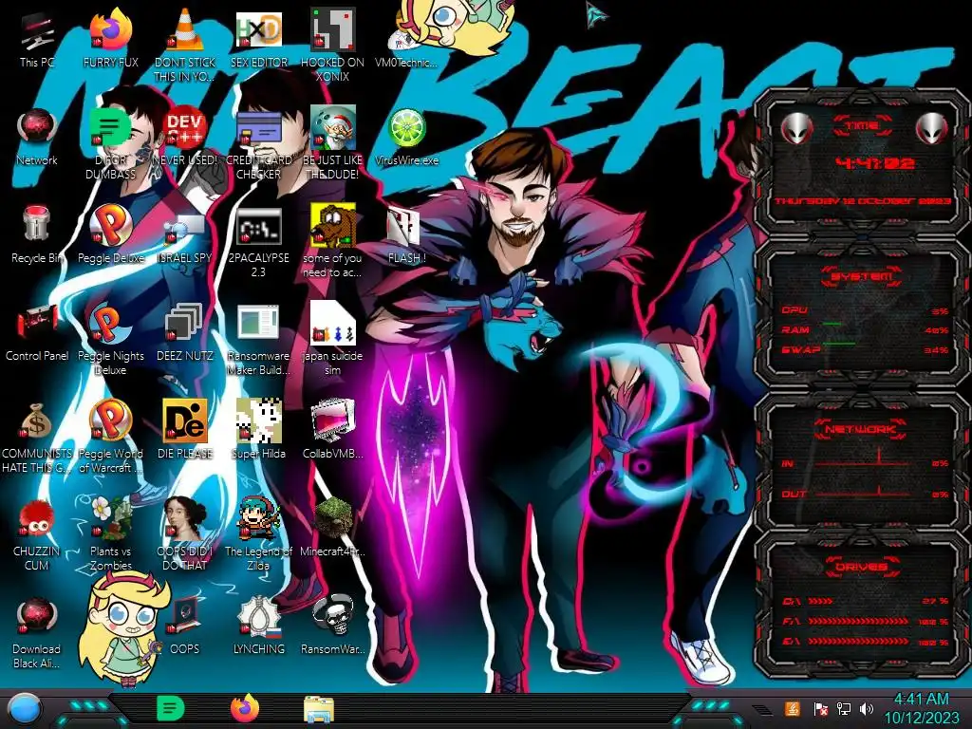Click the network status tray icon
This screenshot has height=729, width=972.
click(844, 708)
